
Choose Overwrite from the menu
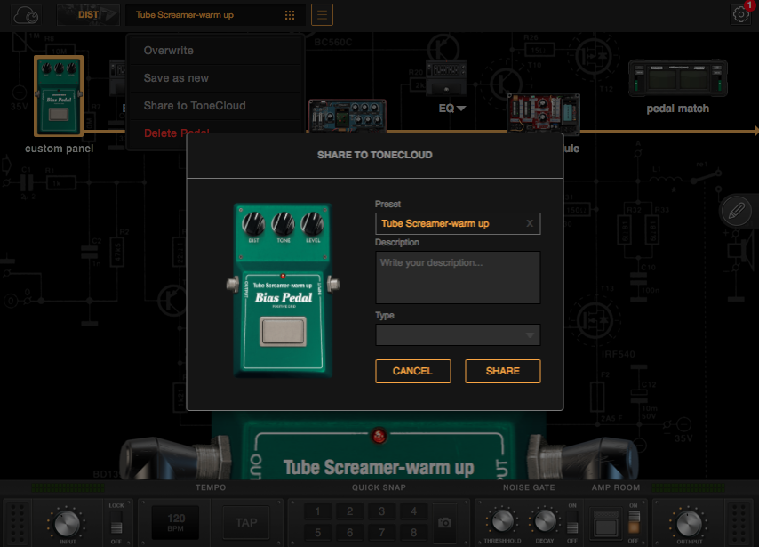click(168, 51)
